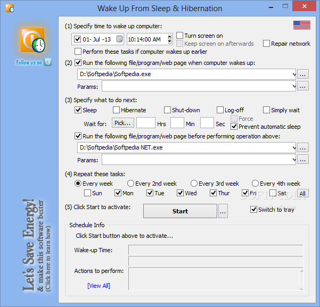
Task: Uncheck the Fri day checkbox
Action: coord(245,193)
